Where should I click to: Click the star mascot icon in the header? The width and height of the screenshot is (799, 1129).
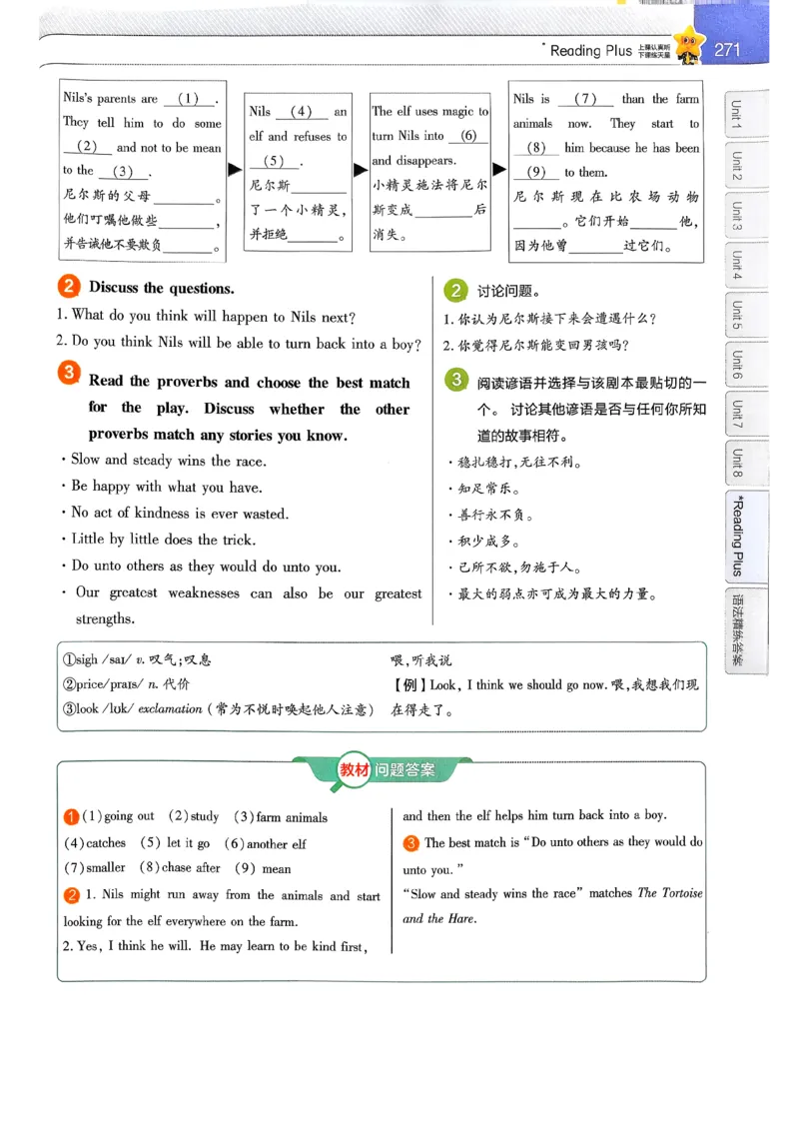(x=687, y=44)
